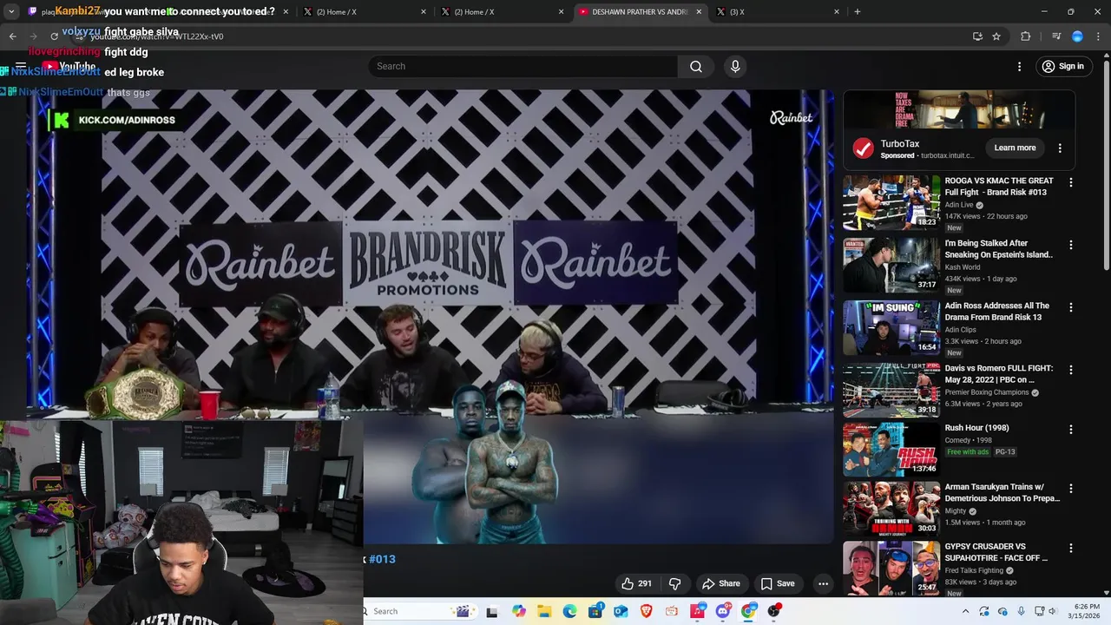Bookmark this page with the star icon
This screenshot has height=625, width=1111.
[x=996, y=36]
